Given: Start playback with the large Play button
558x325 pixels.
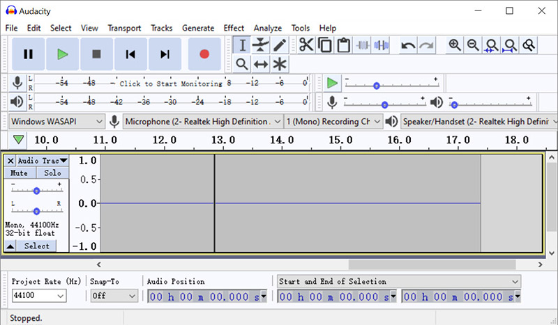Looking at the screenshot, I should tap(63, 54).
